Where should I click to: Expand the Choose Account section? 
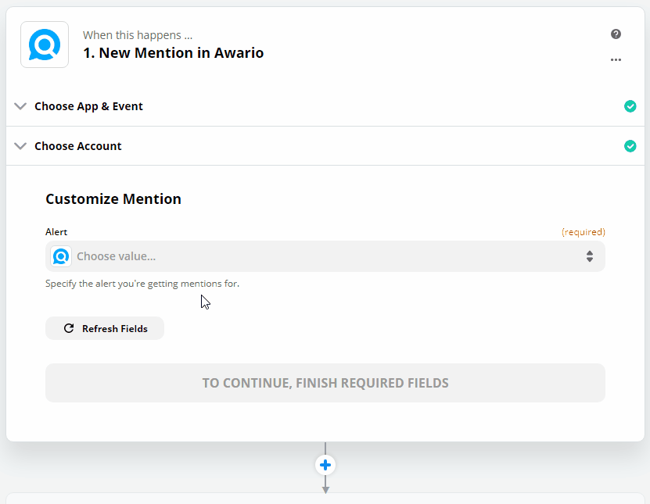(325, 146)
